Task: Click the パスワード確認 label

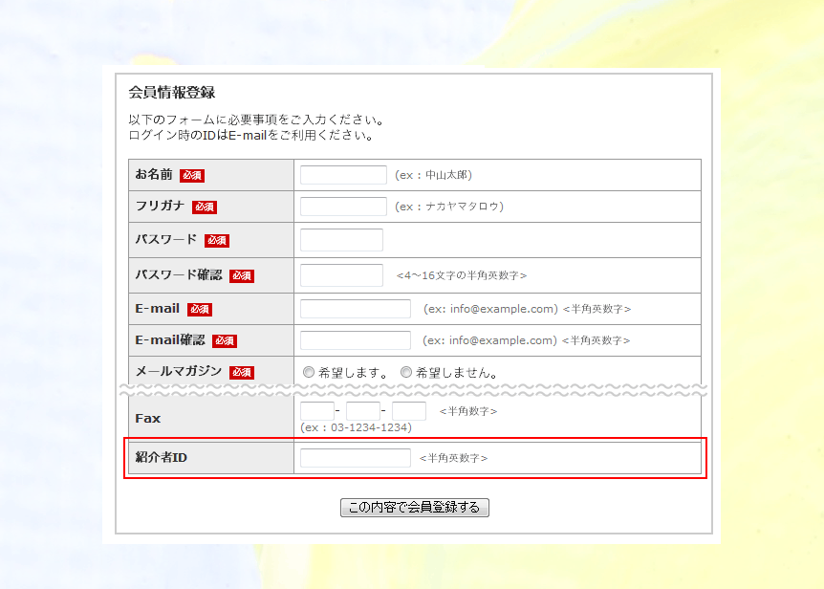Action: (x=179, y=274)
